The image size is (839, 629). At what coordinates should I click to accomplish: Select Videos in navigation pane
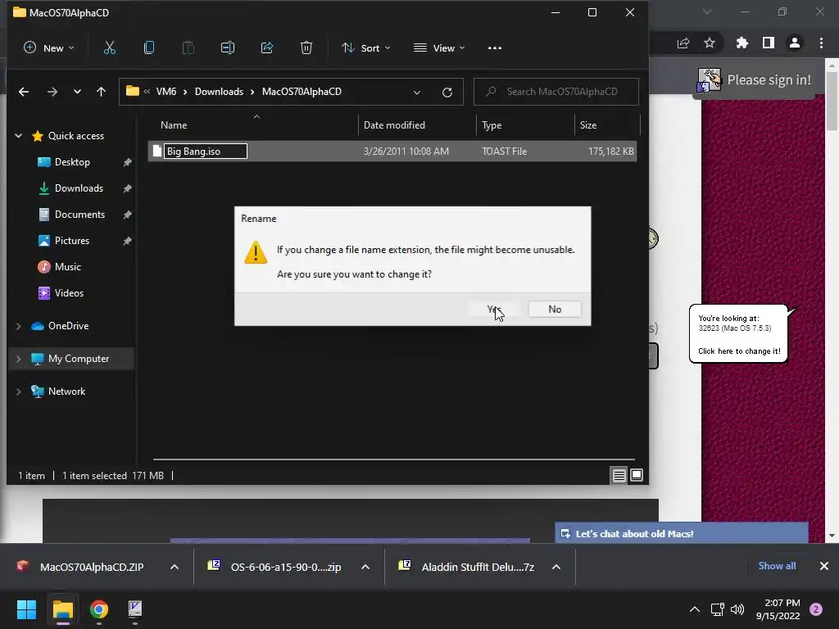tap(69, 293)
